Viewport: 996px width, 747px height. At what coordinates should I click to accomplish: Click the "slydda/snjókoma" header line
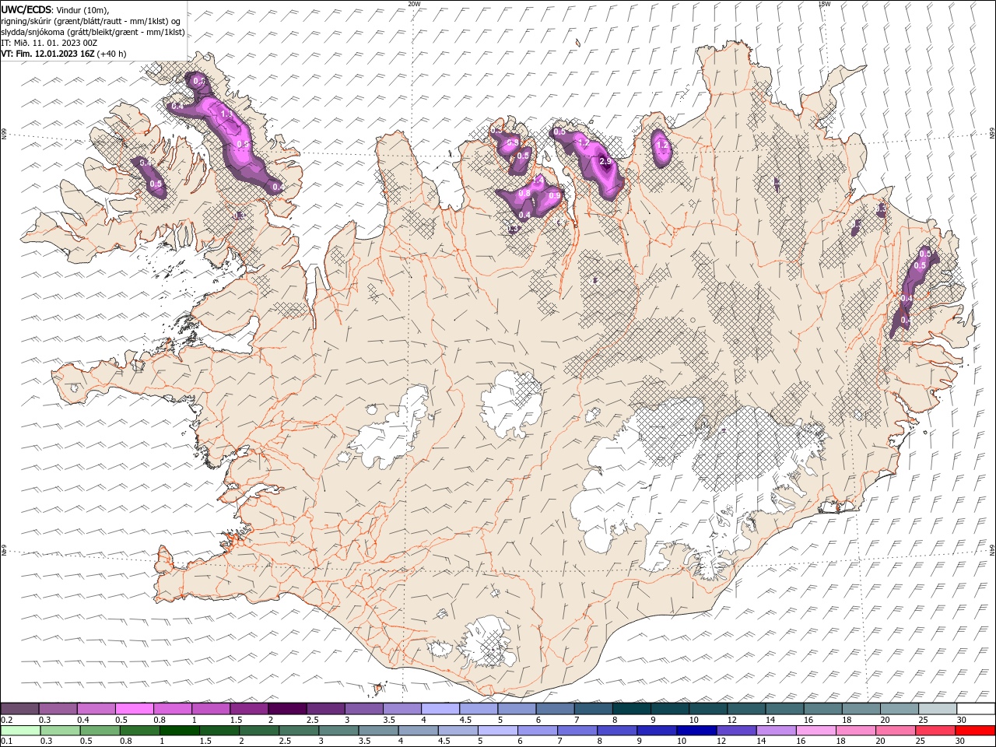93,32
